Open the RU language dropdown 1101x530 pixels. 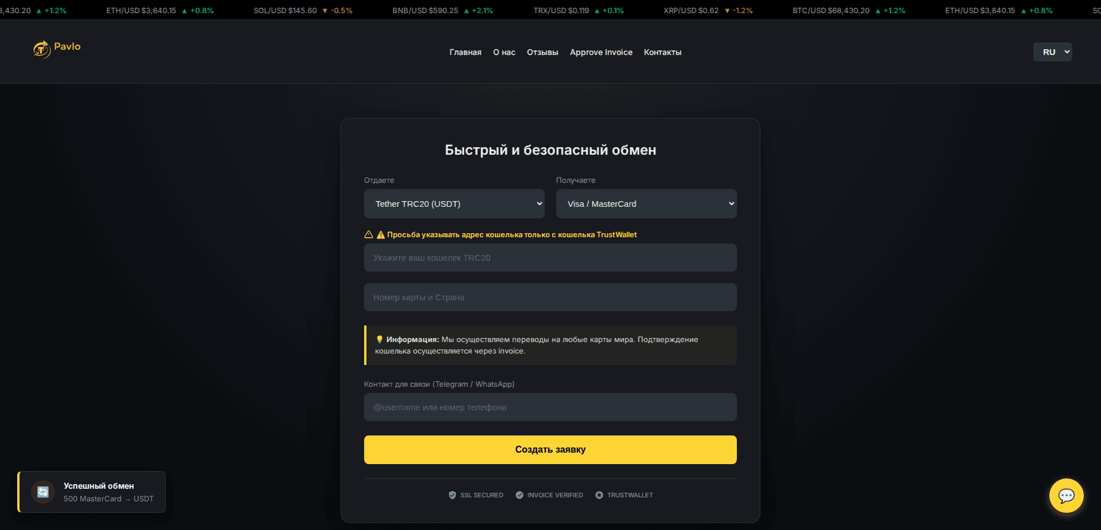coord(1052,52)
